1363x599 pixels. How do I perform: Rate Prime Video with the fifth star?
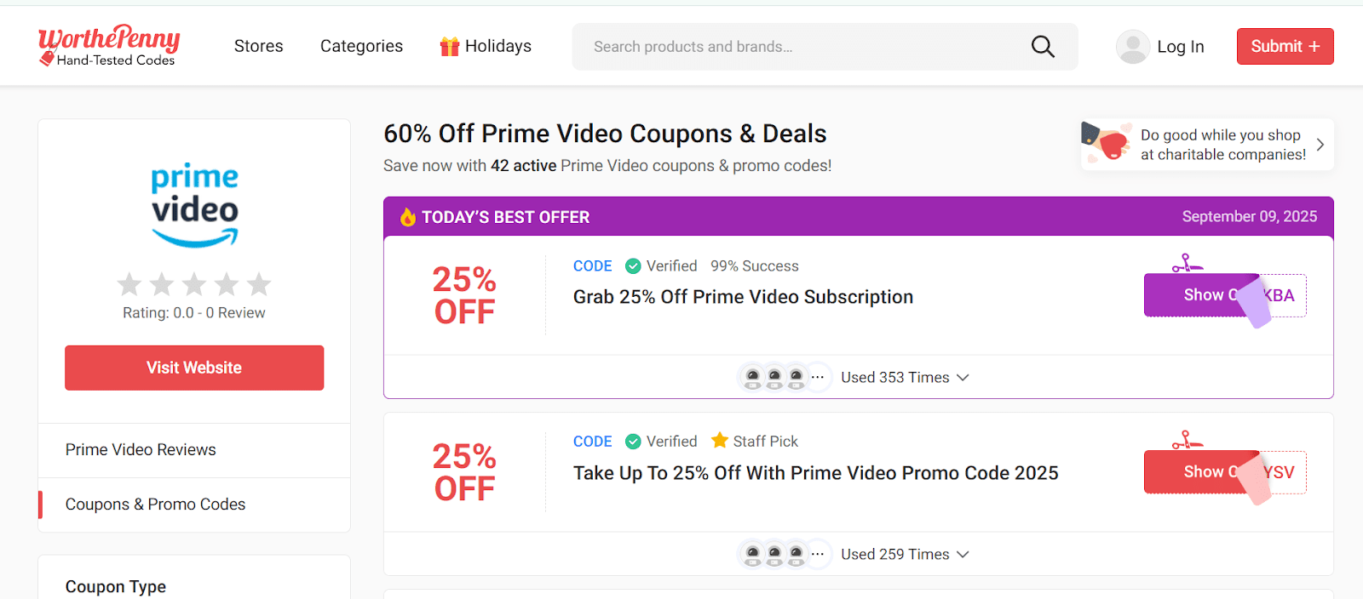[x=259, y=283]
